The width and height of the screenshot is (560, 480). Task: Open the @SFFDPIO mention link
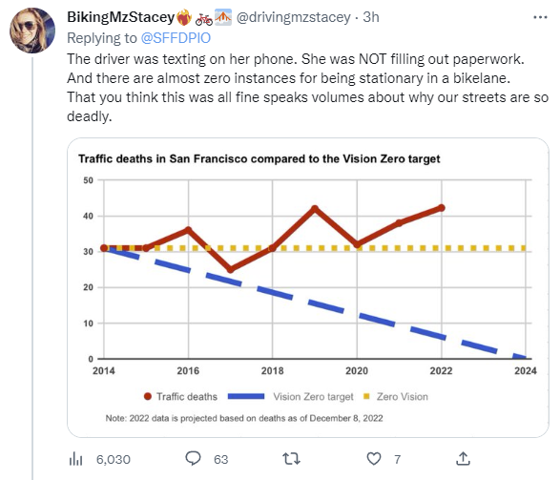pos(176,38)
